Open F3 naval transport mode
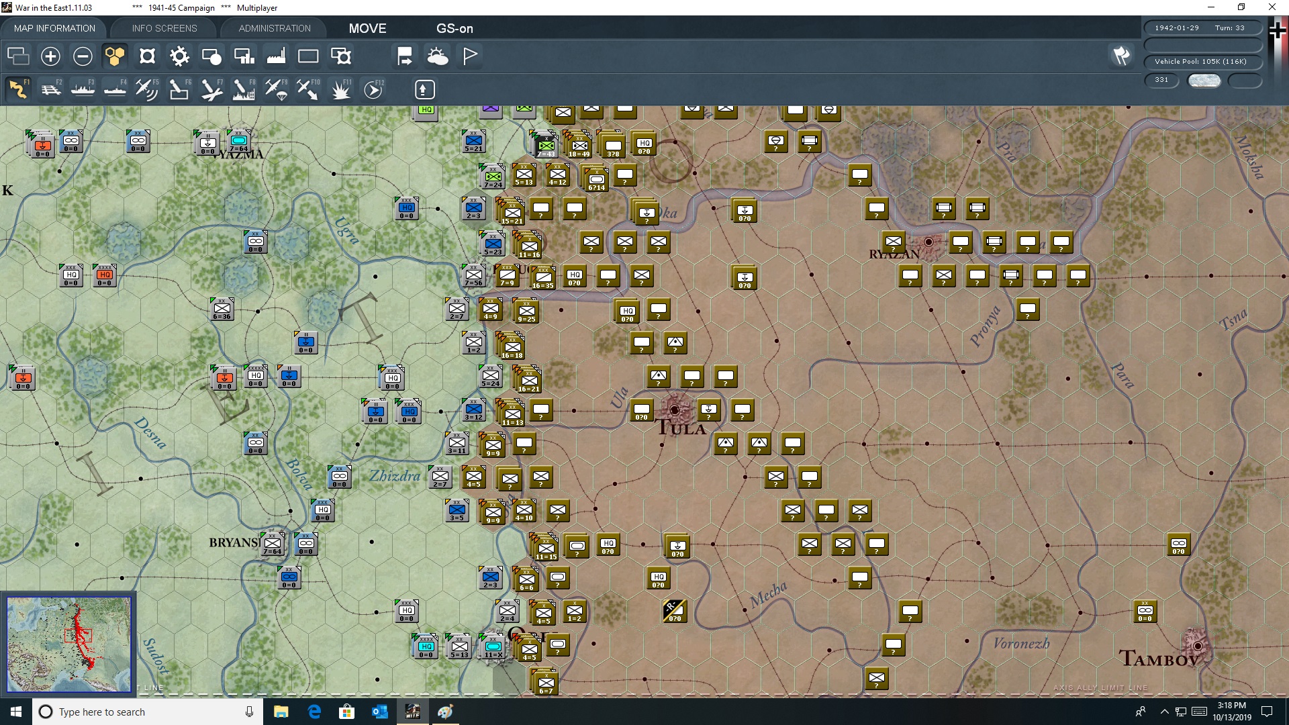The image size is (1289, 725). [x=83, y=89]
